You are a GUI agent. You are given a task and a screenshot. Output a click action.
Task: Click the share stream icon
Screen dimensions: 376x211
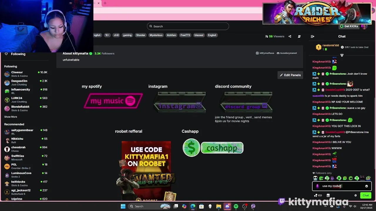(290, 36)
